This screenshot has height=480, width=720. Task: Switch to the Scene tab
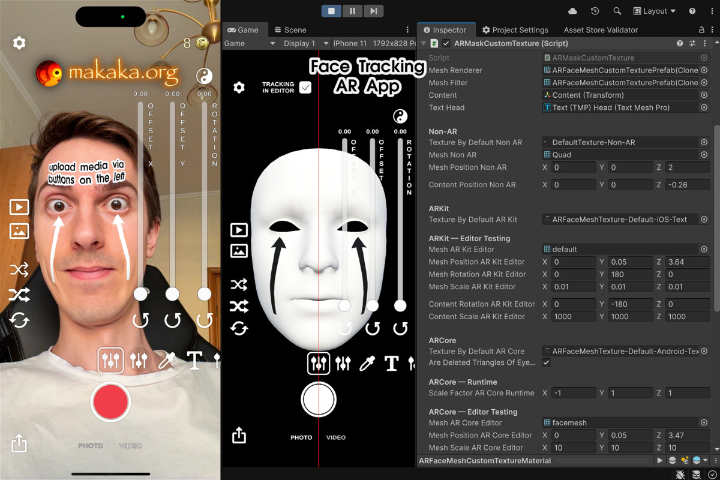point(290,29)
